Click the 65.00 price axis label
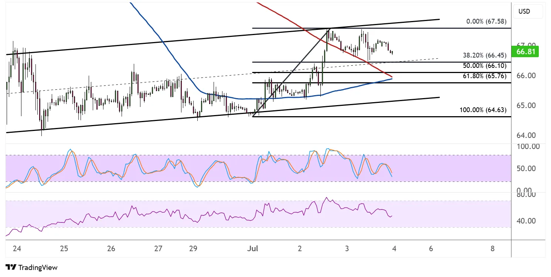This screenshot has width=551, height=277. click(527, 105)
